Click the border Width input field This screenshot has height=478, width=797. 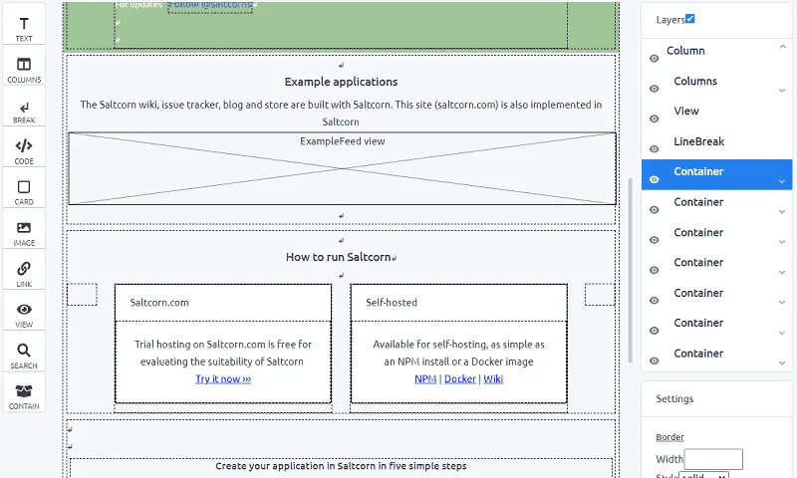pos(713,459)
